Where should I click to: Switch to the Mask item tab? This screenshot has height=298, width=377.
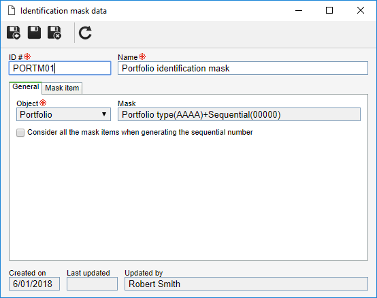point(62,88)
